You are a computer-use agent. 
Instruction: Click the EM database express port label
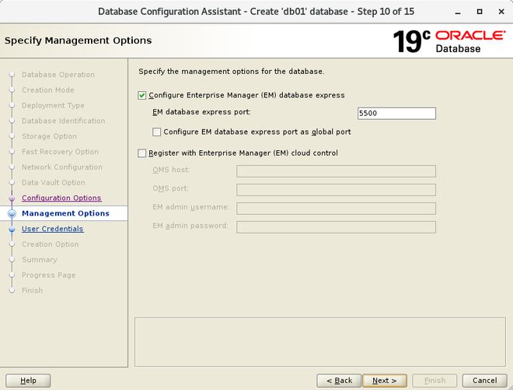click(201, 112)
